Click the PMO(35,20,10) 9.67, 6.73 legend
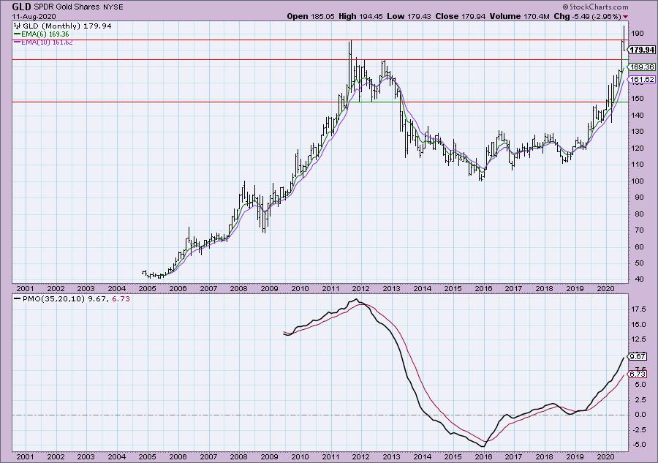The height and width of the screenshot is (463, 658). (72, 299)
